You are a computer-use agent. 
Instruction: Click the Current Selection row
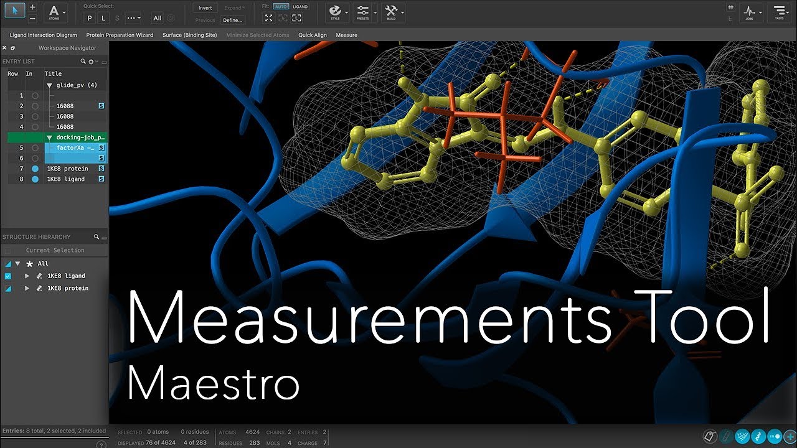coord(55,250)
